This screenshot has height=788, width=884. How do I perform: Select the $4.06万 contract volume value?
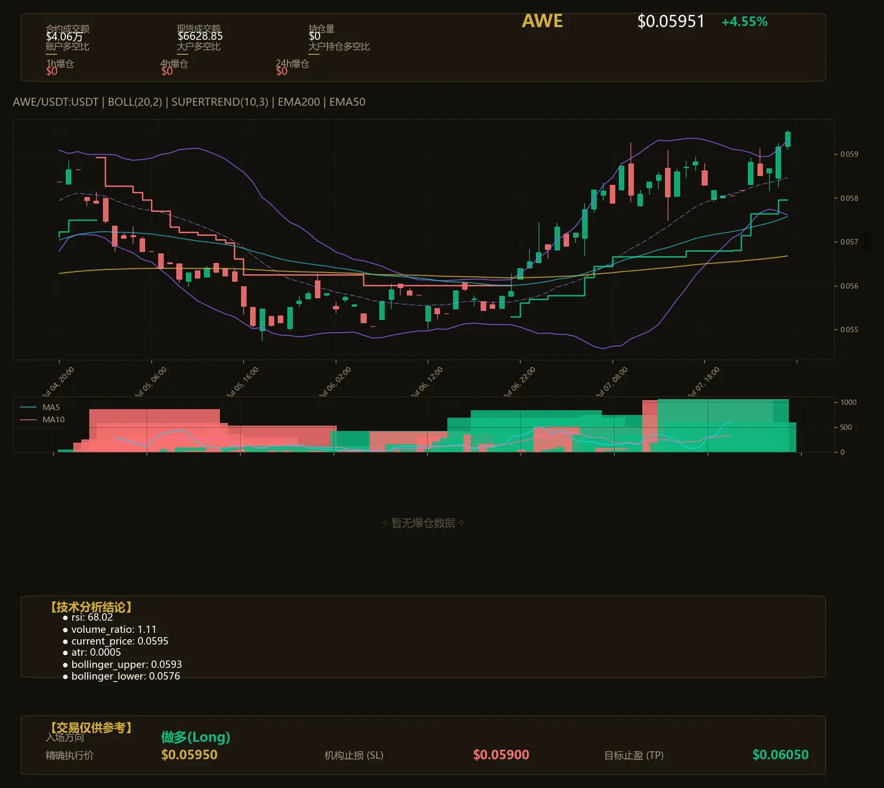coord(64,37)
